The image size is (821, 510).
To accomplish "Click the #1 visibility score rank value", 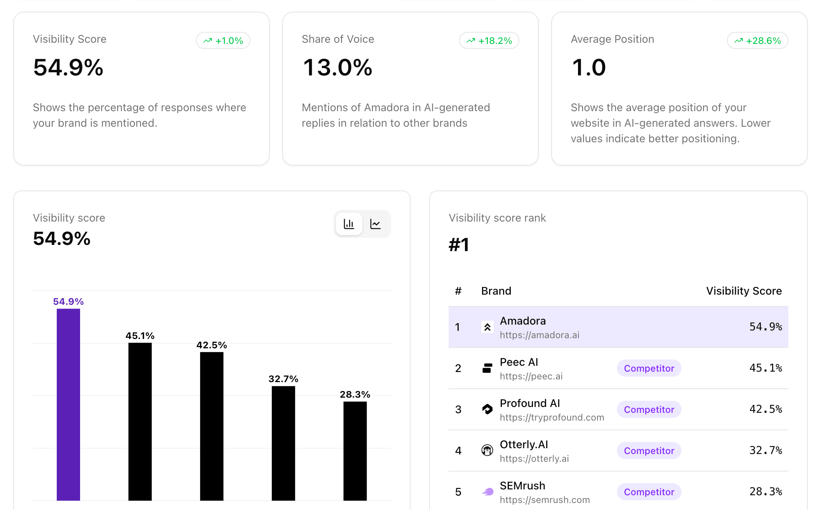I will (459, 245).
